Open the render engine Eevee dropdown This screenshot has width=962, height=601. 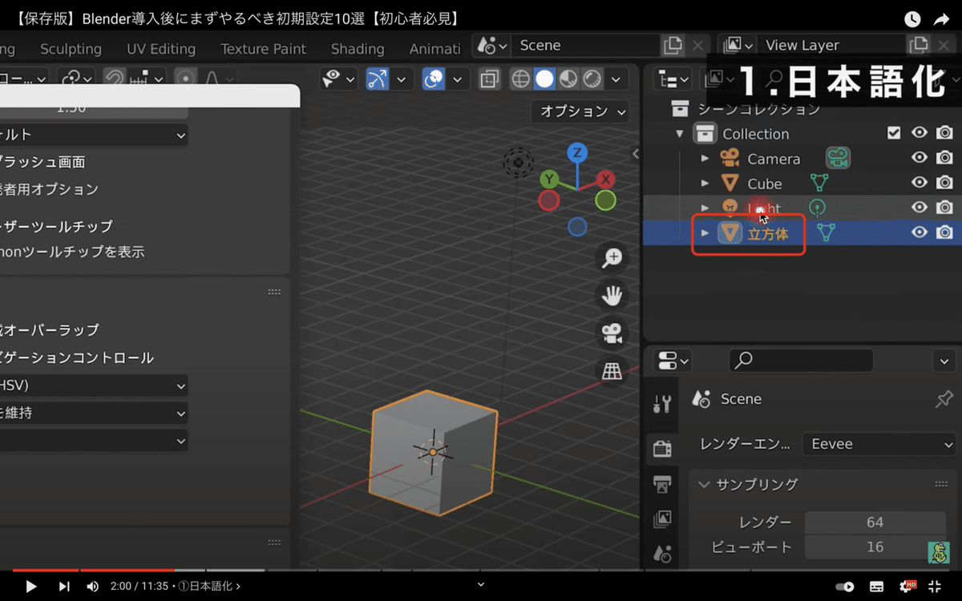click(x=880, y=444)
